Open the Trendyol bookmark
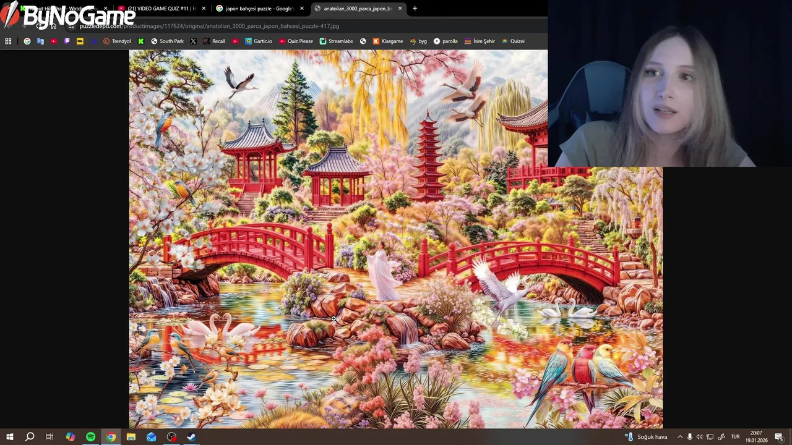Viewport: 792px width, 445px height. (x=117, y=41)
